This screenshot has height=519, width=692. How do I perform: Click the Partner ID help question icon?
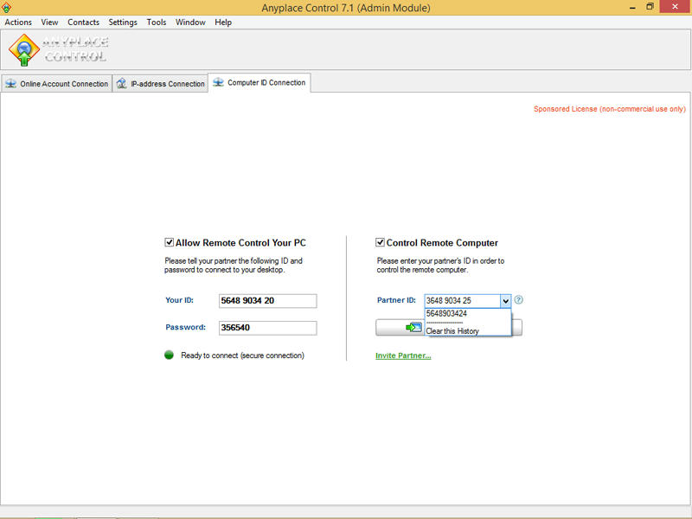point(519,300)
